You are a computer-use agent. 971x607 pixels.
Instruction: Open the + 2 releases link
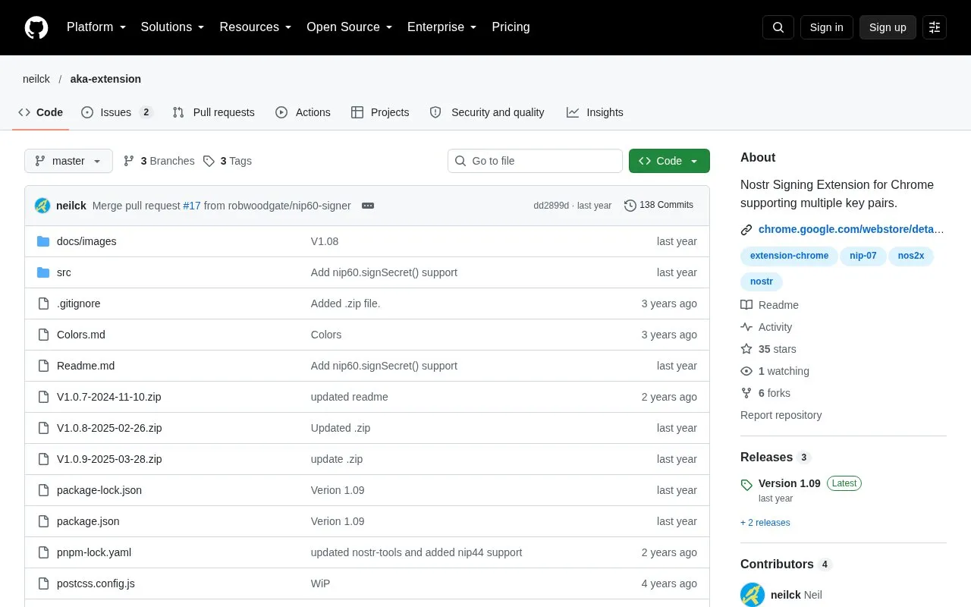pyautogui.click(x=765, y=523)
